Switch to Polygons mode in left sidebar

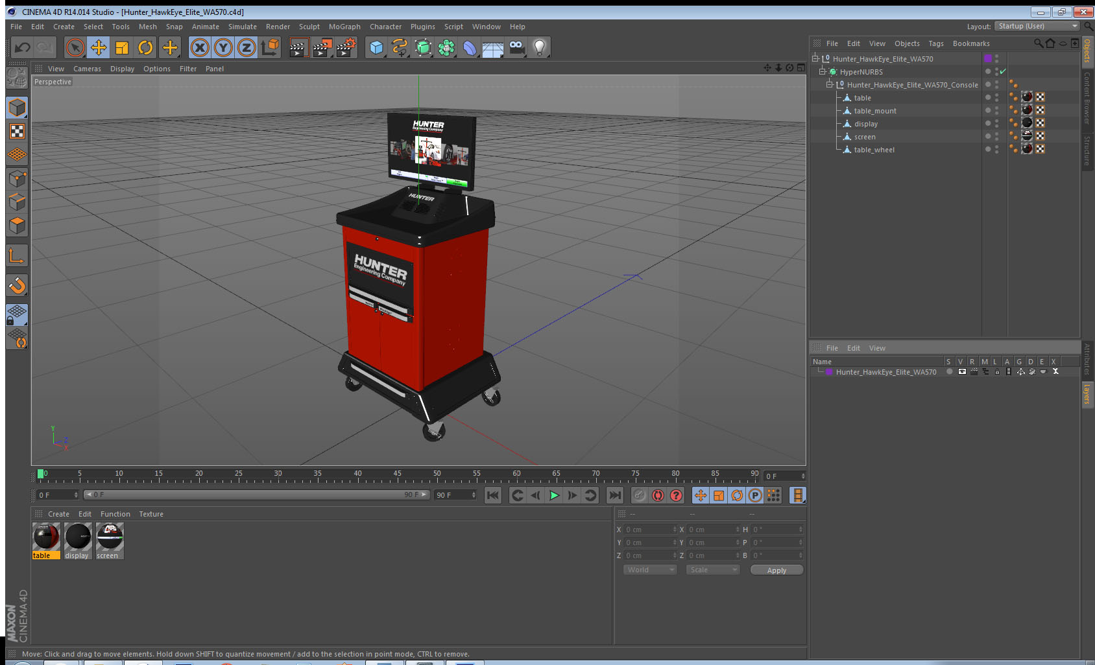point(17,226)
